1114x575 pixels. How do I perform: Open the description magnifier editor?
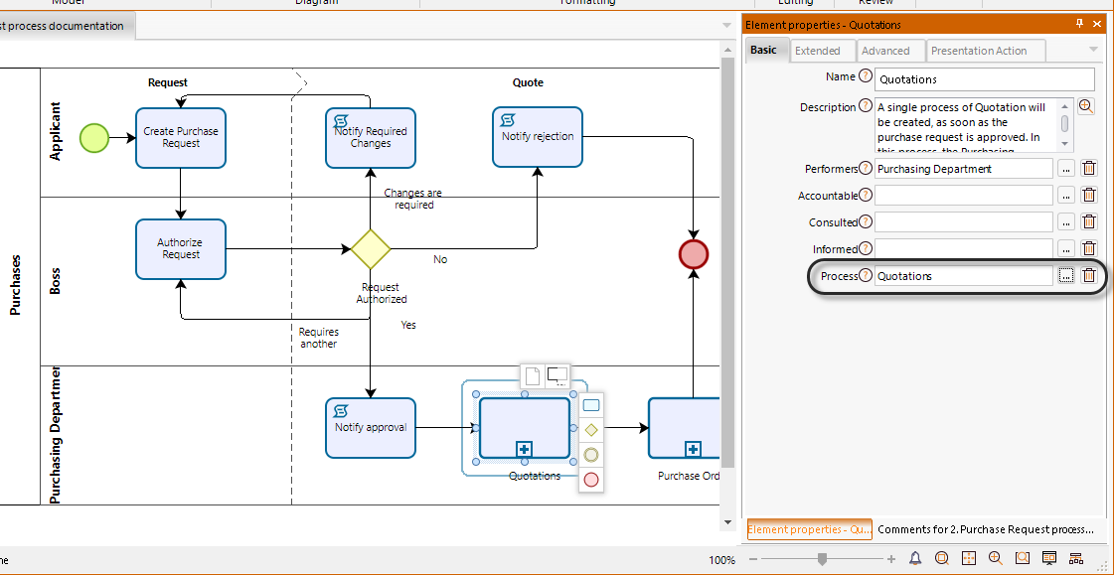1085,106
